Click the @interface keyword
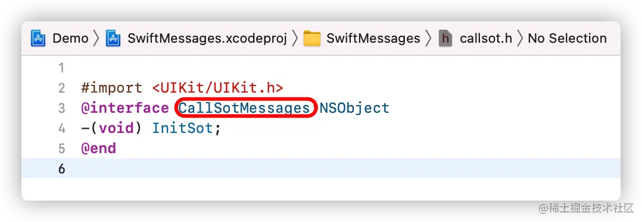The image size is (642, 222). tap(125, 108)
